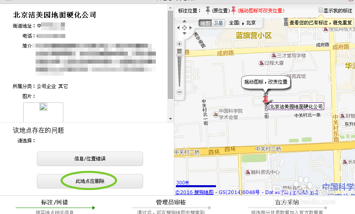Click 中关村北一条 street label
This screenshot has width=355, height=214.
(307, 115)
